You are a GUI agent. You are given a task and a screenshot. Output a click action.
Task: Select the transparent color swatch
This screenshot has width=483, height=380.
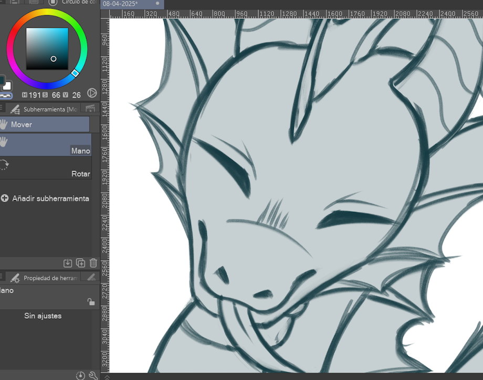[x=6, y=96]
